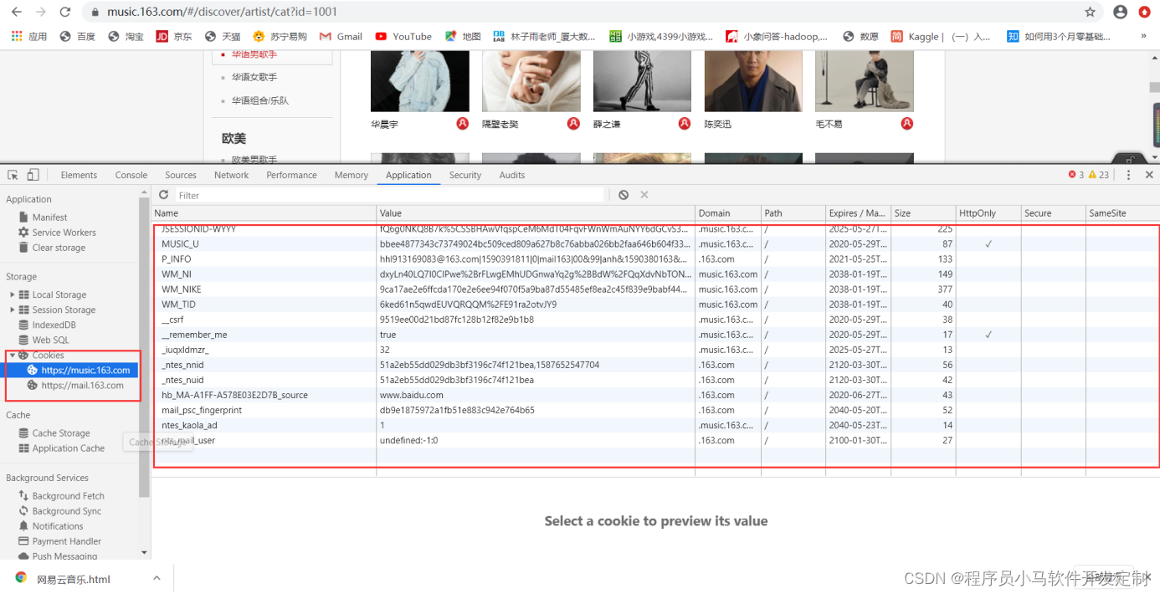Go forward with browser forward arrow
The height and width of the screenshot is (594, 1160).
point(41,13)
